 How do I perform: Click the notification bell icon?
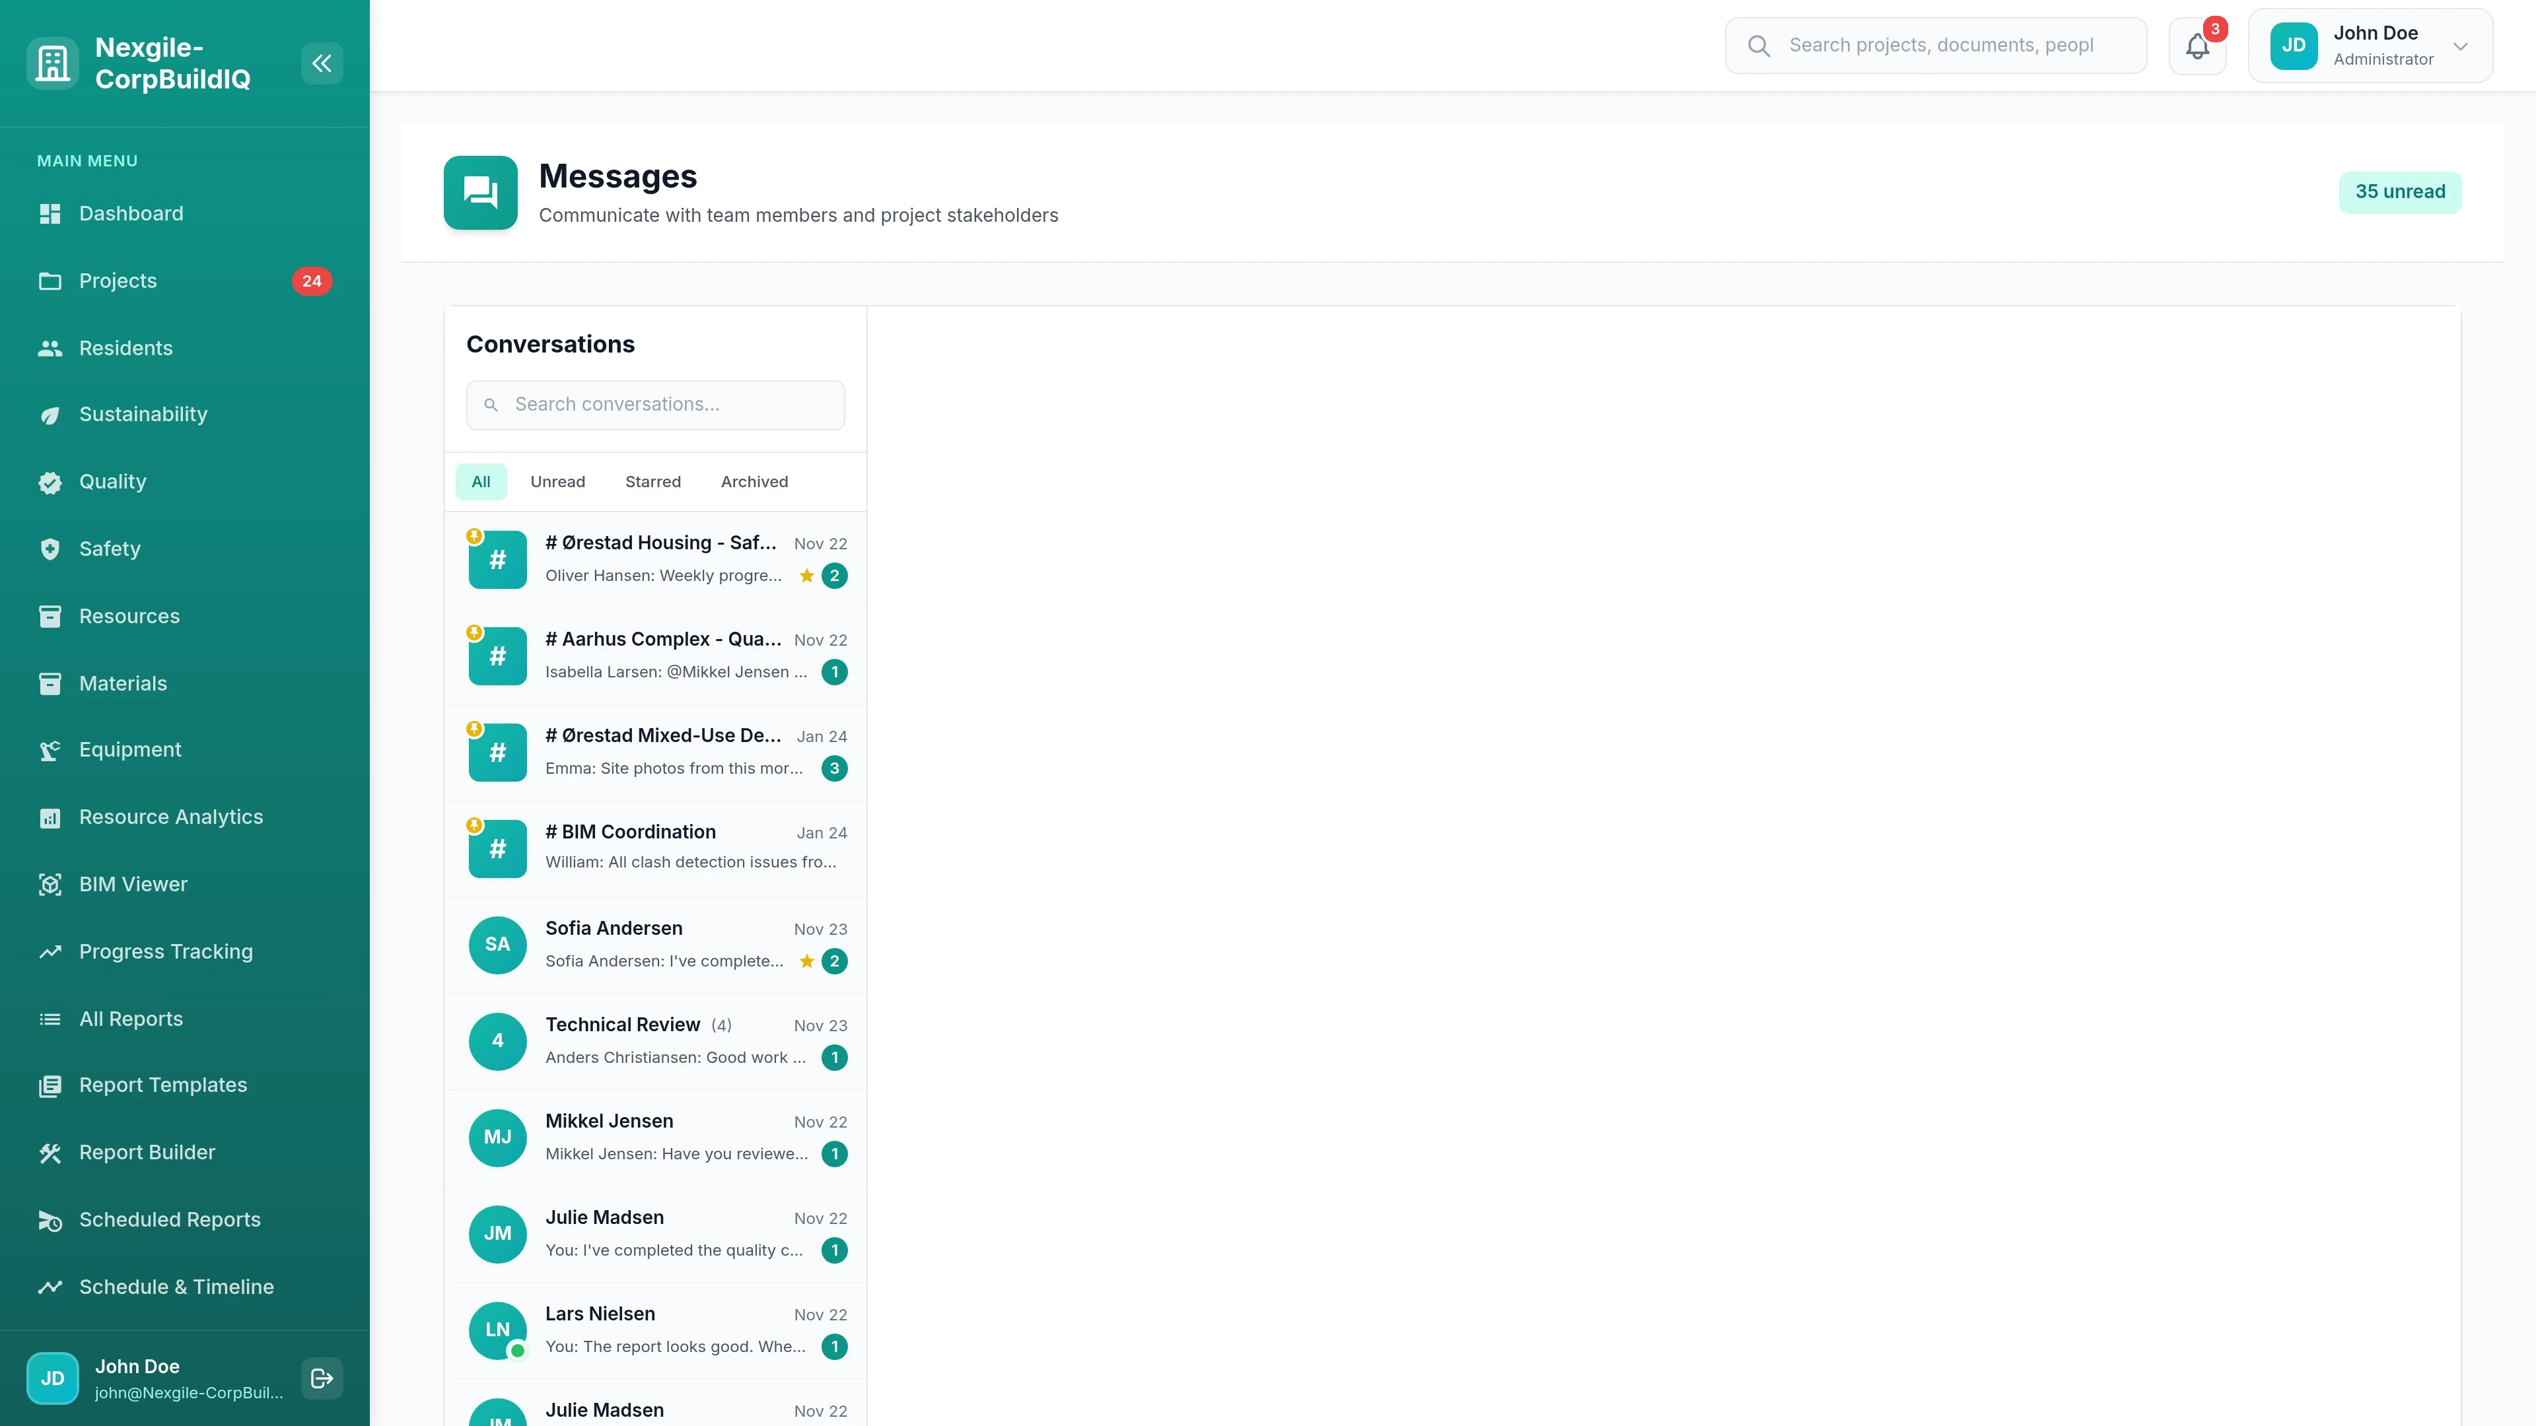[x=2197, y=46]
